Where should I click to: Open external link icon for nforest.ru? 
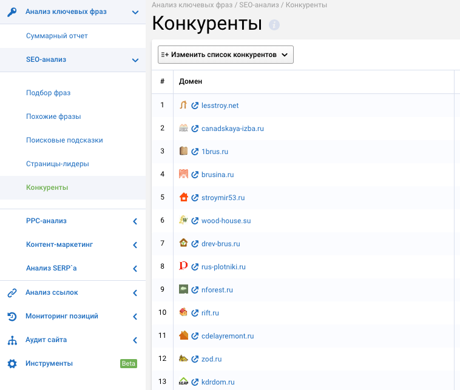click(x=195, y=290)
